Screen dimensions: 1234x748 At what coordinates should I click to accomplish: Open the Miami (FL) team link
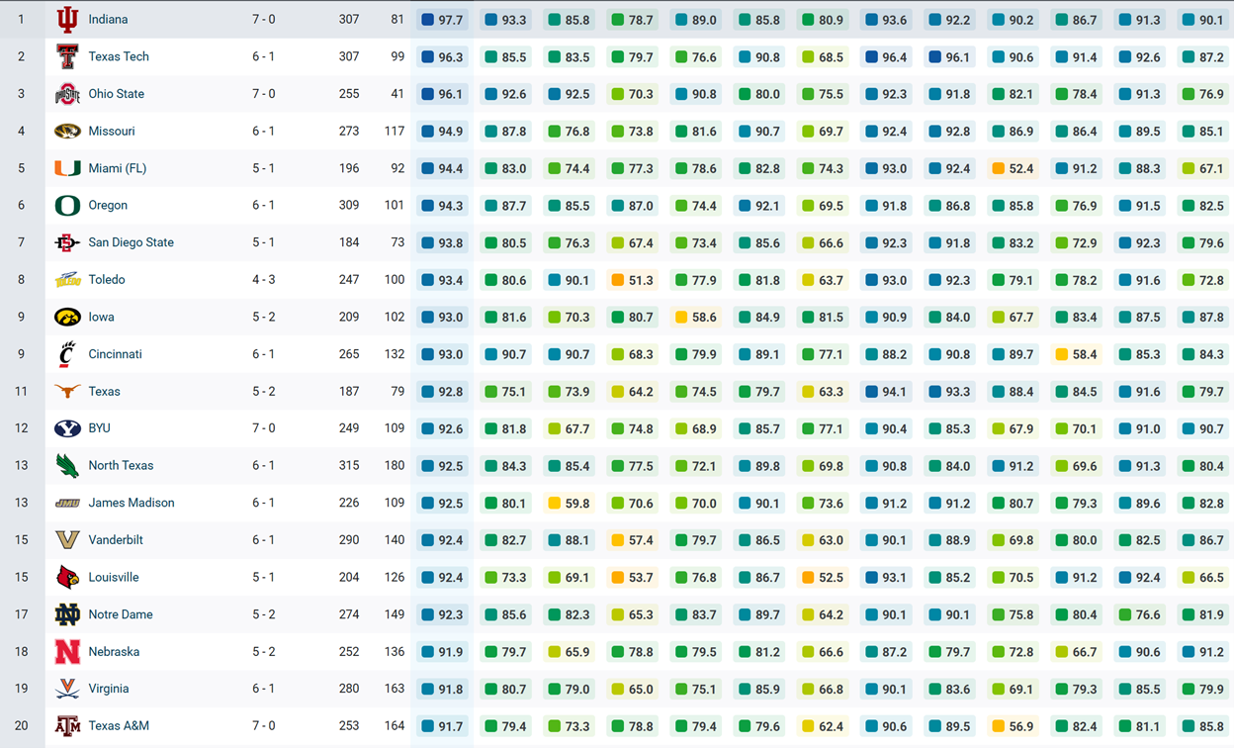coord(117,168)
